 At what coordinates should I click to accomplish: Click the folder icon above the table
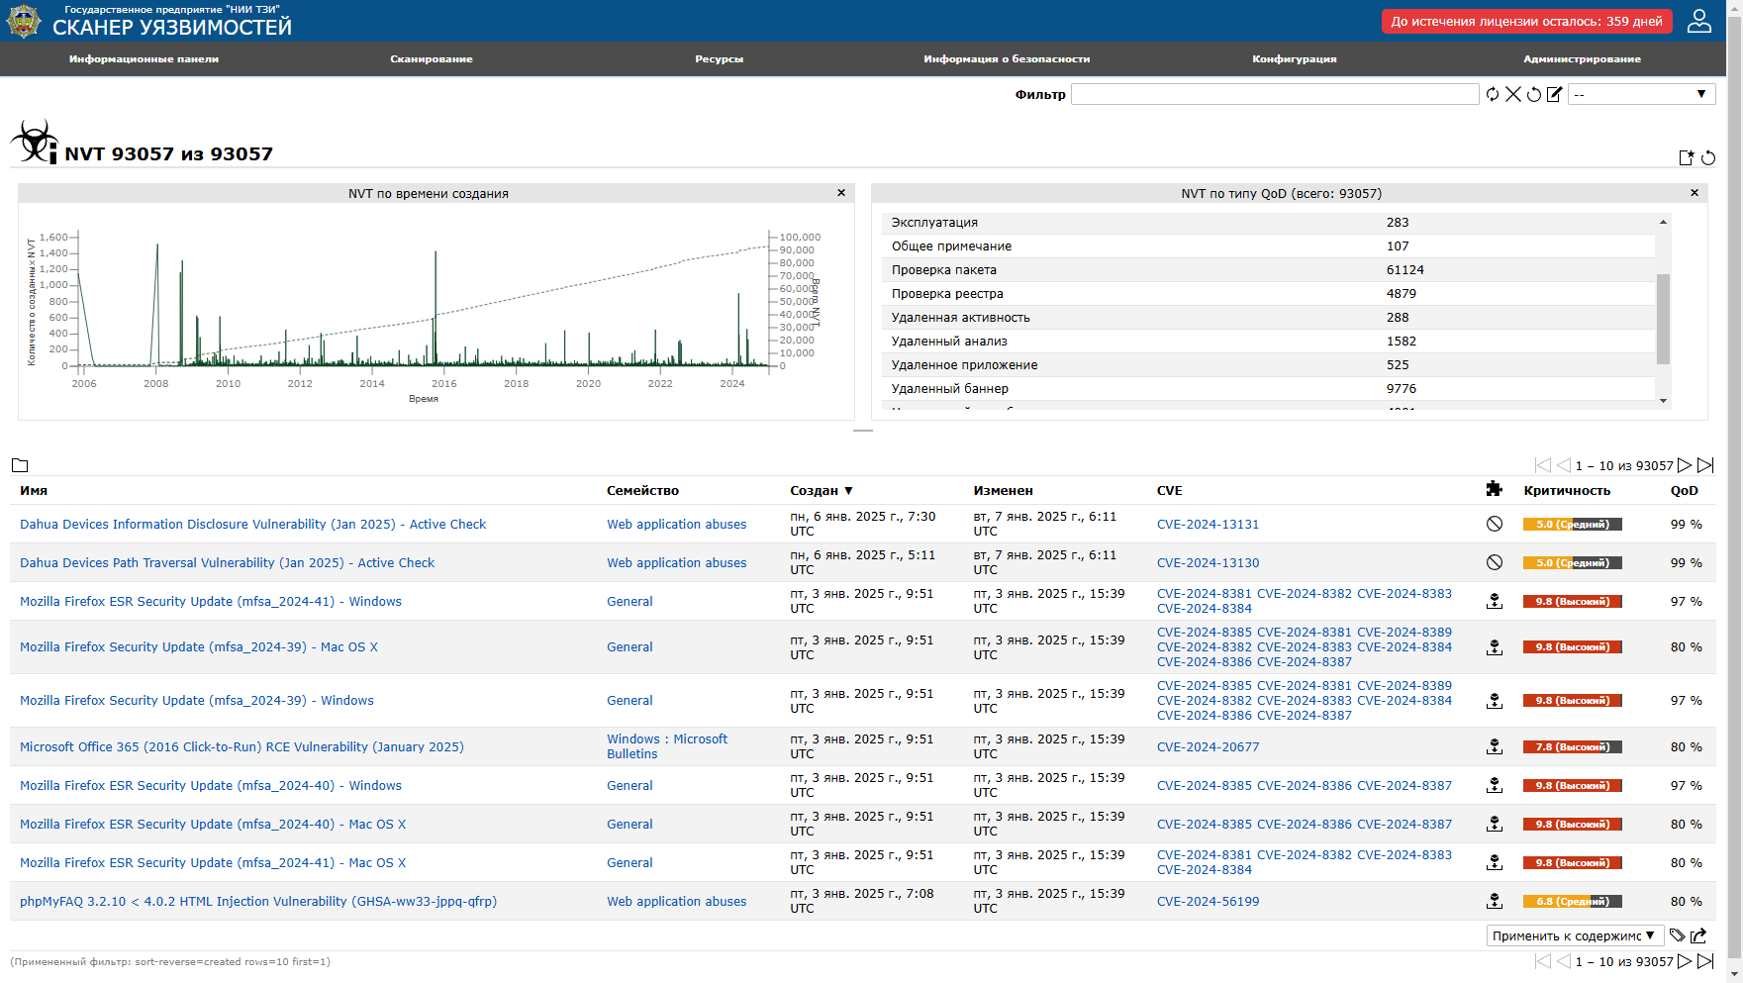[20, 465]
